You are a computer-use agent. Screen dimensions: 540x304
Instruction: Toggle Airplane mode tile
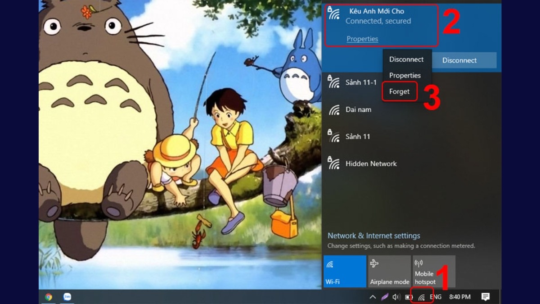coord(390,271)
